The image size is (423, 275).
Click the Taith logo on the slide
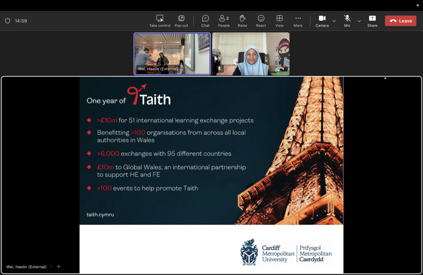point(149,95)
